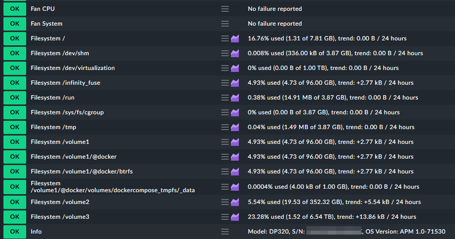Open action menu for Filesystem /volume1/@docker row
Image resolution: width=455 pixels, height=239 pixels.
click(x=225, y=157)
